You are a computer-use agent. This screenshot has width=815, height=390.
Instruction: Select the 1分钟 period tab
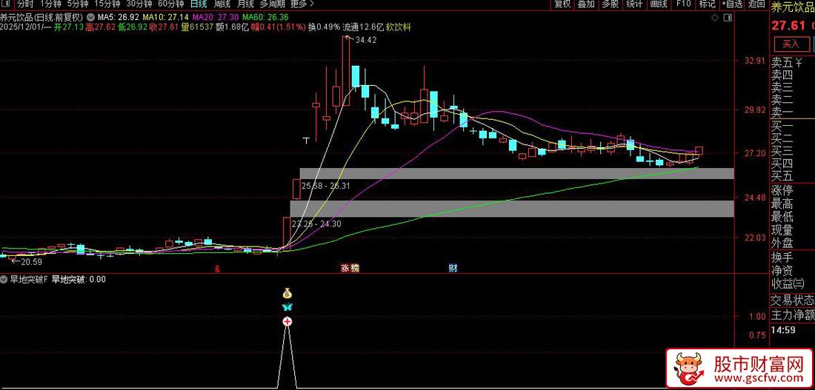tap(50, 4)
